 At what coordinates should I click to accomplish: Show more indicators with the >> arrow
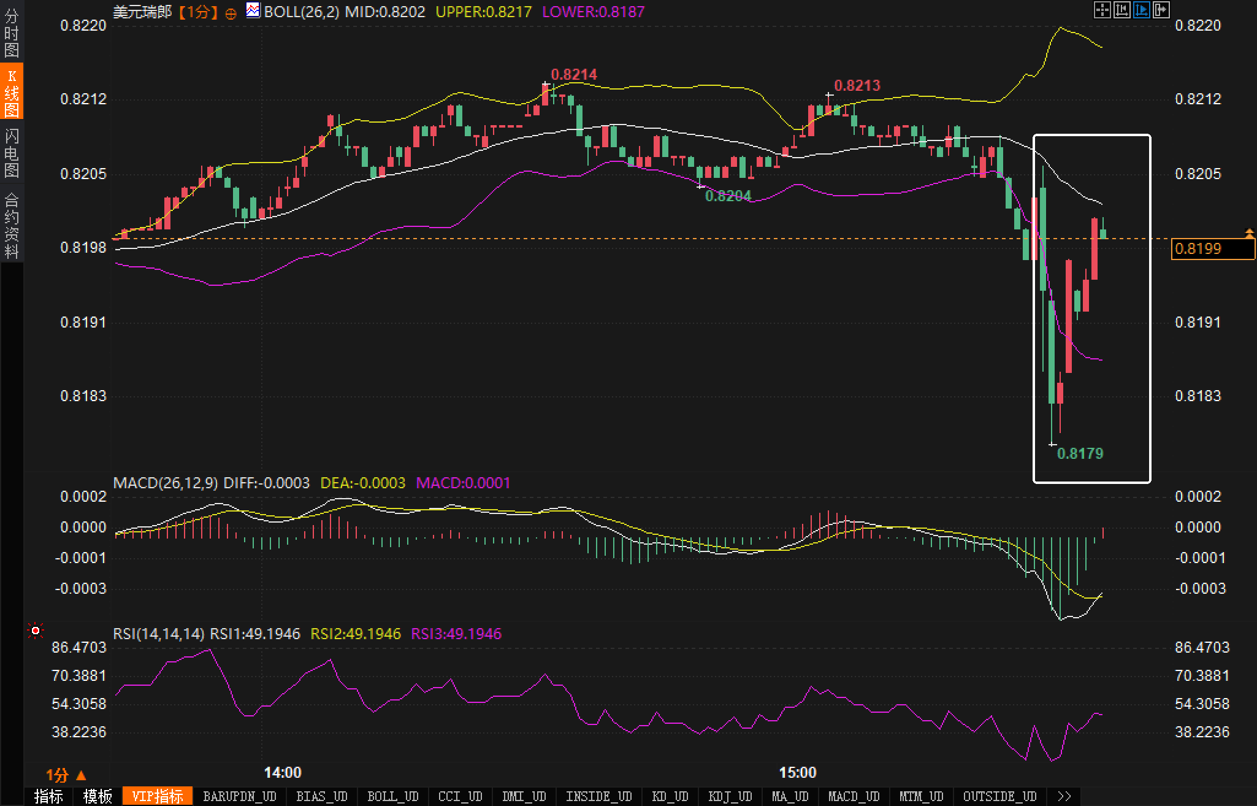1064,796
